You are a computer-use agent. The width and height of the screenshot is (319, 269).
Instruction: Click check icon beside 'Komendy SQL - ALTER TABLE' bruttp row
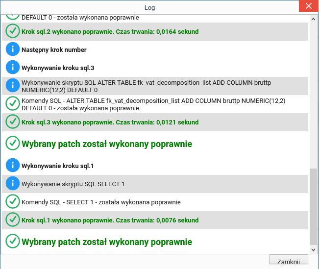(13, 103)
